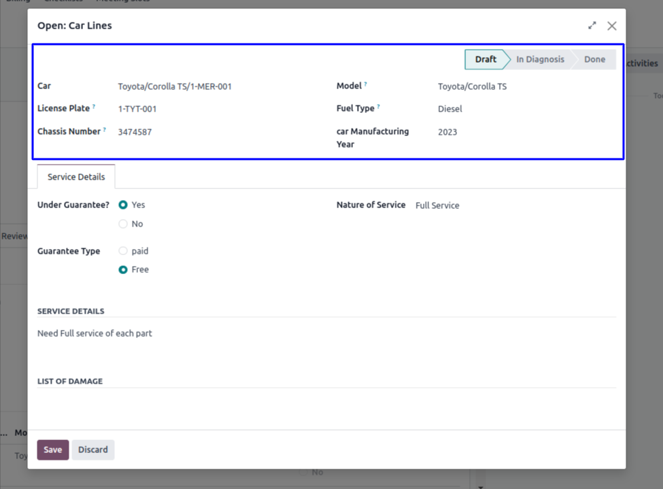Image resolution: width=663 pixels, height=489 pixels.
Task: Click the Fuel Type help icon
Action: [378, 107]
